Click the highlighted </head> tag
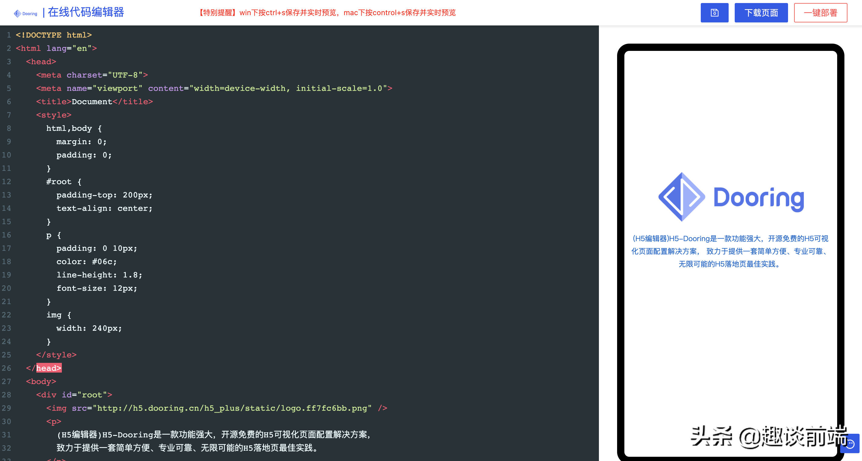 pyautogui.click(x=44, y=368)
